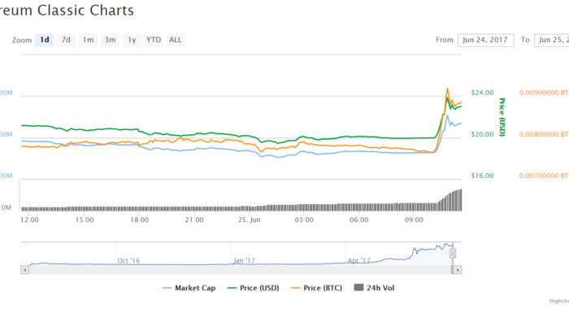Toggle the Price (BTC) series in legend
Screen dimensions: 569x309
316,288
